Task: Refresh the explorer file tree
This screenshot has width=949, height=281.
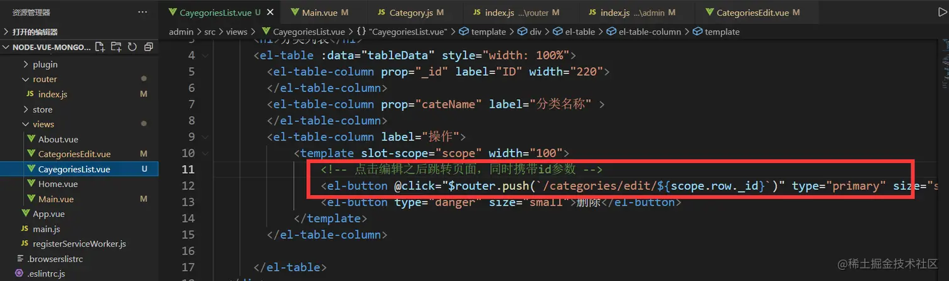Action: pyautogui.click(x=132, y=47)
